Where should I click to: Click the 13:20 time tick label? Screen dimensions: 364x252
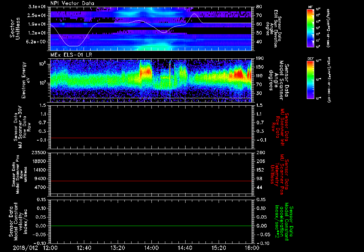pyautogui.click(x=118, y=248)
